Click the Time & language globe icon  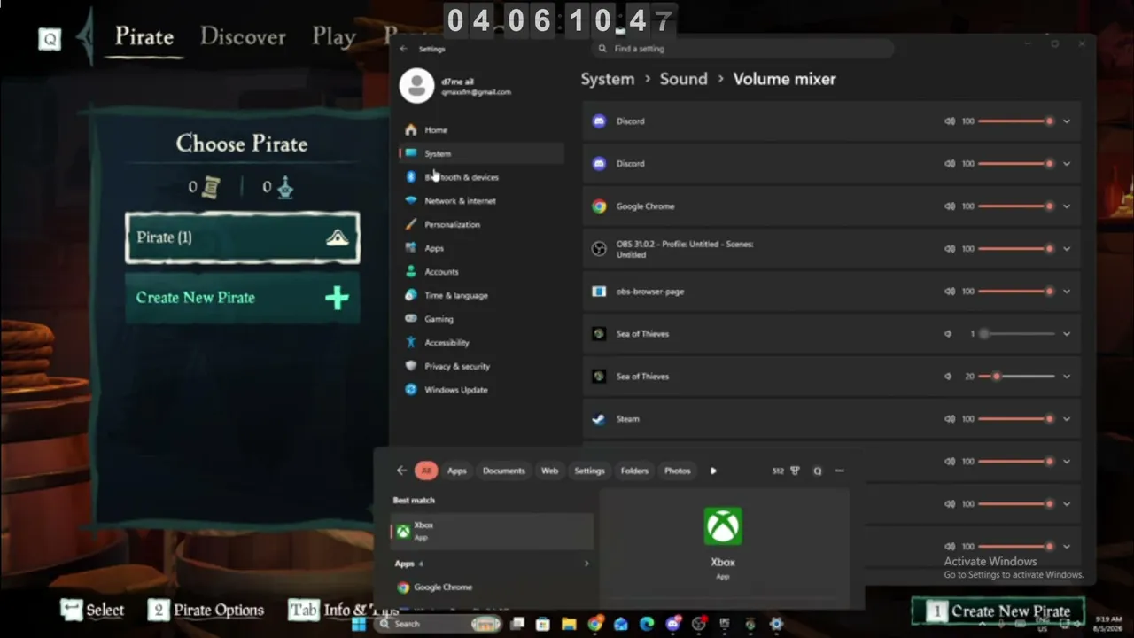411,295
